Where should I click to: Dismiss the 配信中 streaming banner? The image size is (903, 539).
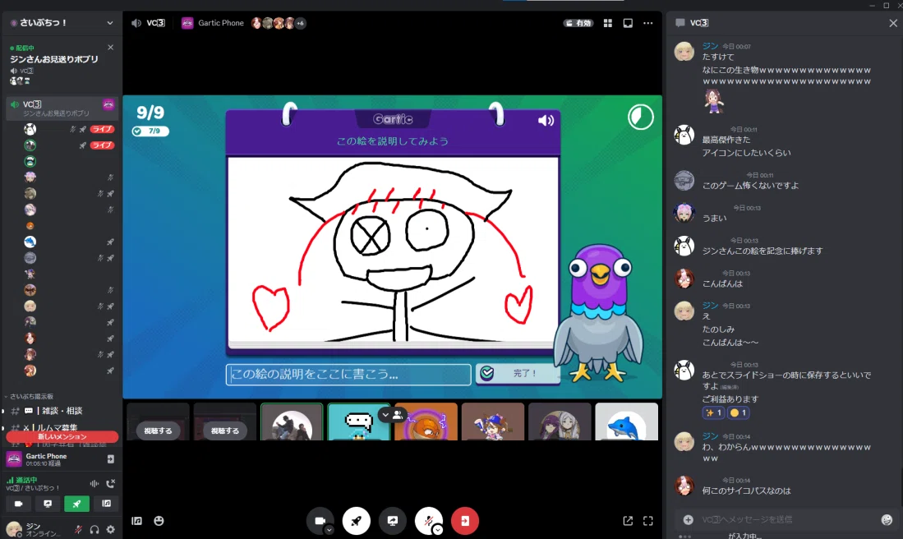click(111, 47)
